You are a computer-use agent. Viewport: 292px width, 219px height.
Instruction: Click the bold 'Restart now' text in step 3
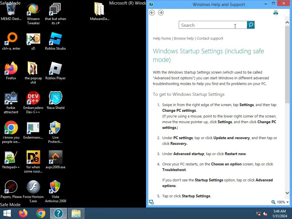[235, 154]
